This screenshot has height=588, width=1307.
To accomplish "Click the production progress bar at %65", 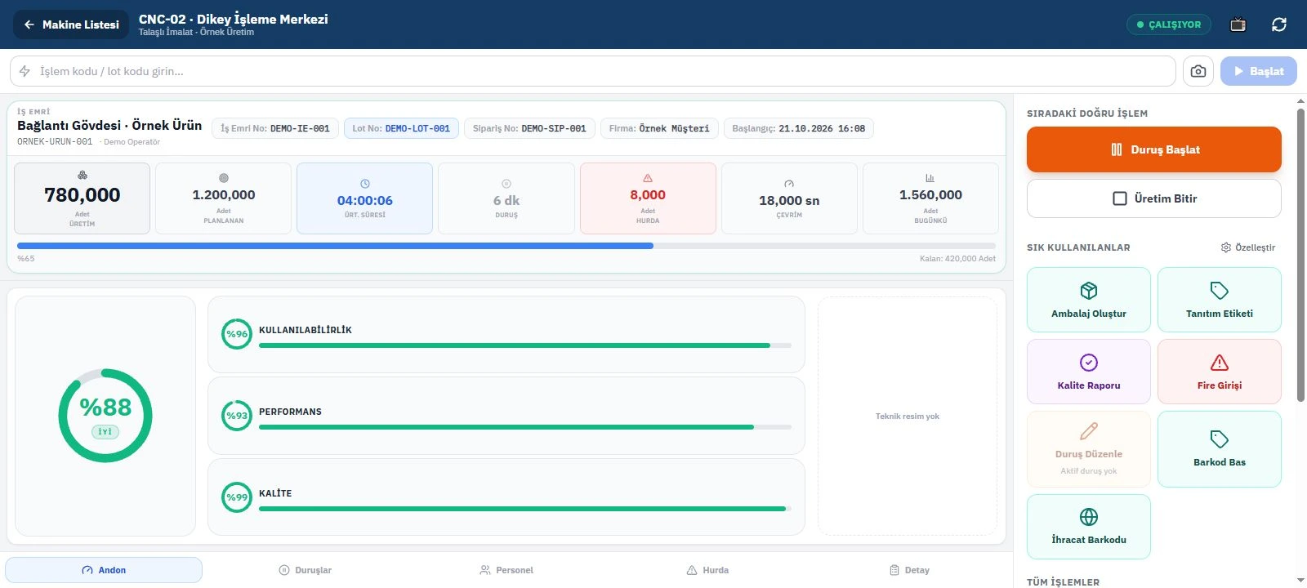I will (506, 246).
